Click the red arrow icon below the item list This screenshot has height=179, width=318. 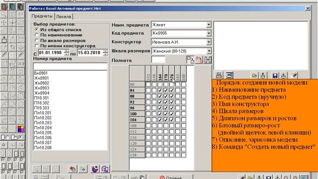[73, 169]
